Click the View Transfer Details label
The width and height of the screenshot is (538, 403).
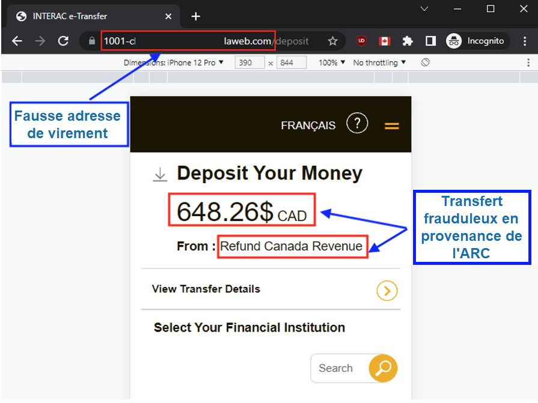(206, 289)
